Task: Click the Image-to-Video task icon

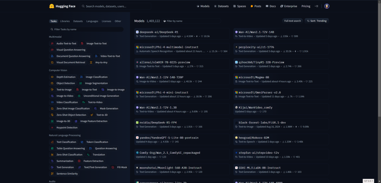Action: click(52, 96)
